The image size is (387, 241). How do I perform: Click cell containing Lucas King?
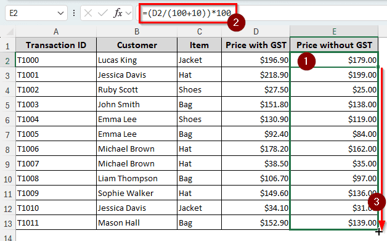tap(137, 60)
